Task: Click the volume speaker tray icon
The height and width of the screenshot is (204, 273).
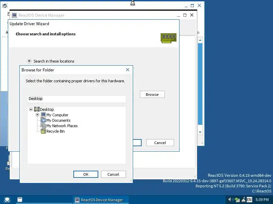Action: point(231,200)
